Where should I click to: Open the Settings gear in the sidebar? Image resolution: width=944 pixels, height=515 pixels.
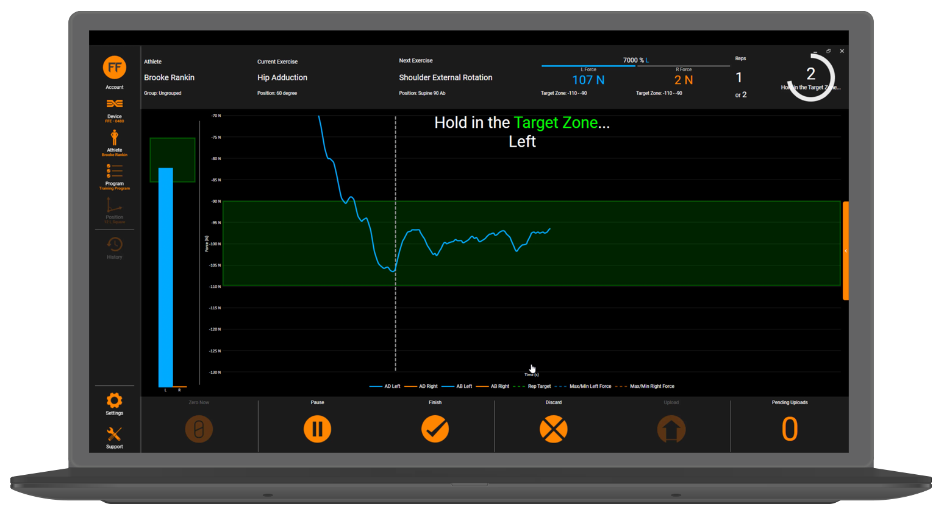(115, 401)
